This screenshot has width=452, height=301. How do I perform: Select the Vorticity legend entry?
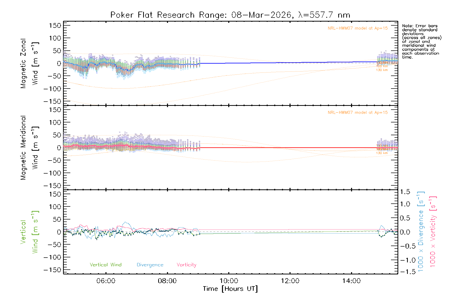(x=186, y=265)
